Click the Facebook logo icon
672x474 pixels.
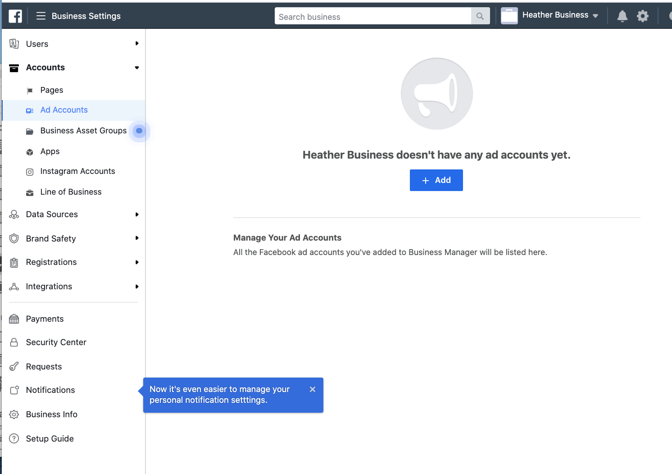pos(15,16)
